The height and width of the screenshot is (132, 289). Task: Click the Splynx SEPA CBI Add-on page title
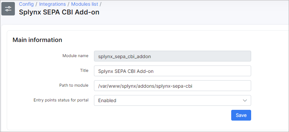pyautogui.click(x=59, y=12)
